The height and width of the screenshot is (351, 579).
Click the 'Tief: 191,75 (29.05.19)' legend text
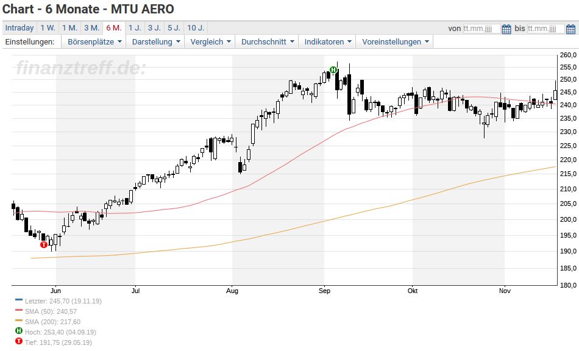tap(59, 342)
